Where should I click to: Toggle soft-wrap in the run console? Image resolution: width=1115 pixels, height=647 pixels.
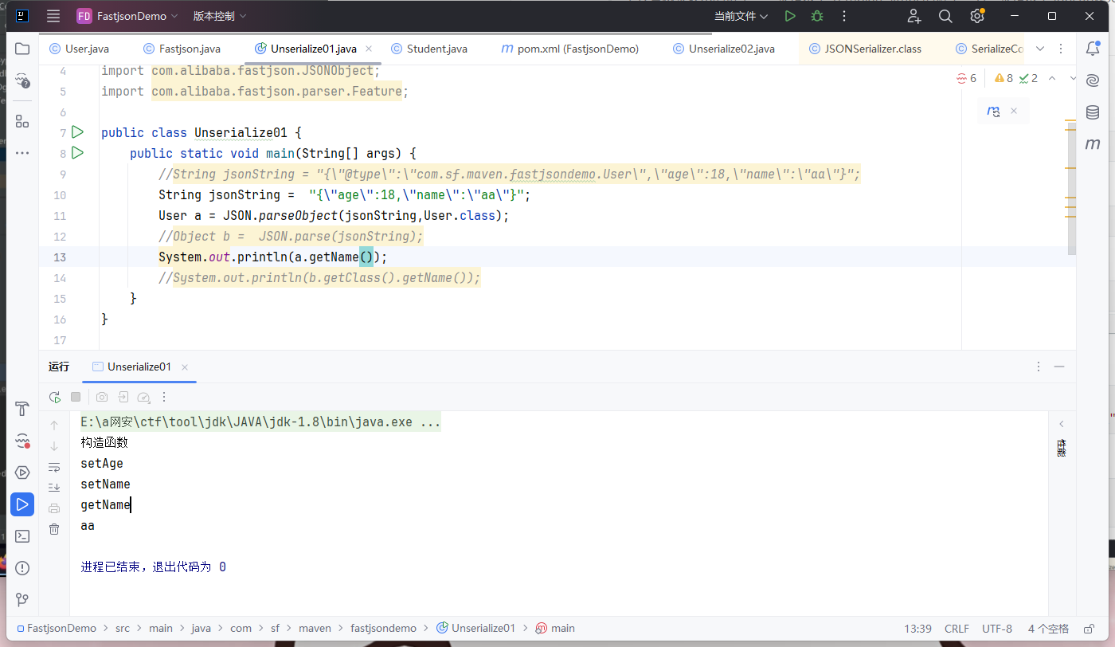point(54,467)
